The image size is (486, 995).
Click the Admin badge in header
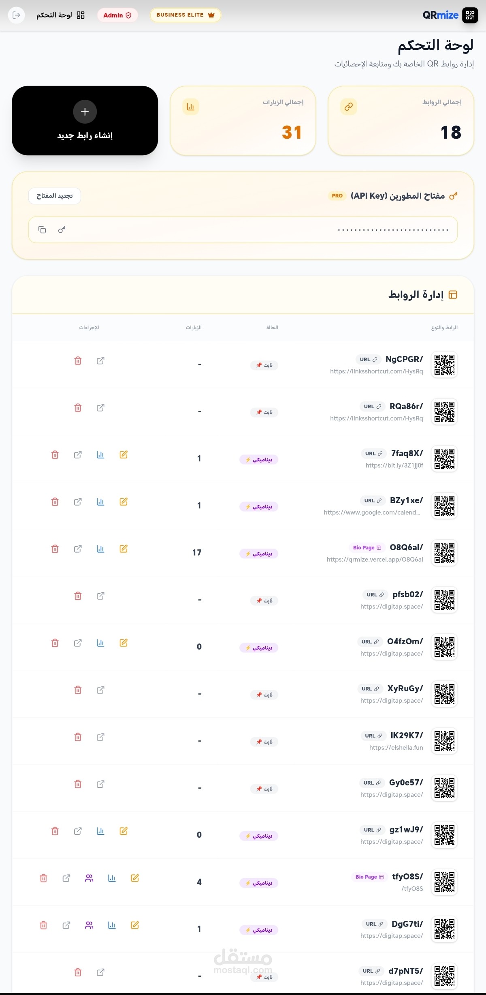(117, 15)
